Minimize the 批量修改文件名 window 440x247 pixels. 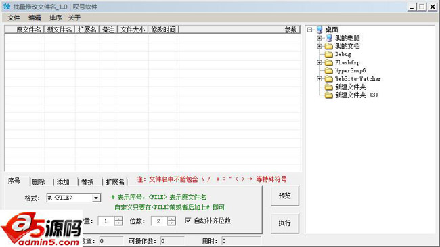click(x=412, y=7)
